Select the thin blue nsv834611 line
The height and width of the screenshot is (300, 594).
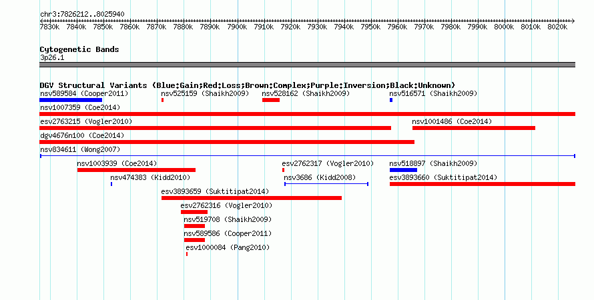(308, 156)
